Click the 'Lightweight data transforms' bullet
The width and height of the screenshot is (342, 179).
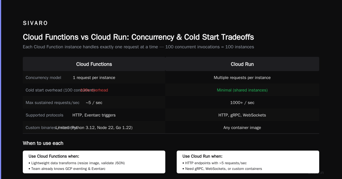click(77, 163)
